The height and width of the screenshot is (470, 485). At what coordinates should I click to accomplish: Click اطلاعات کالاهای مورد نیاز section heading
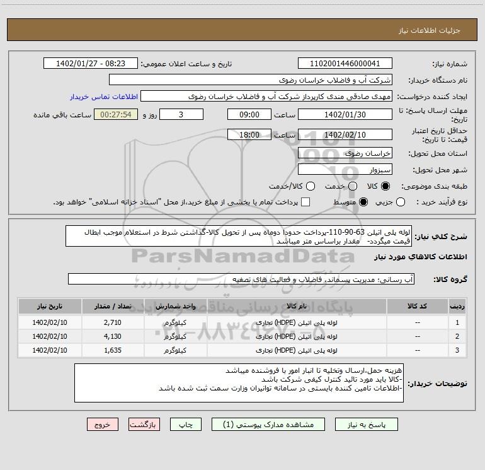pos(421,257)
